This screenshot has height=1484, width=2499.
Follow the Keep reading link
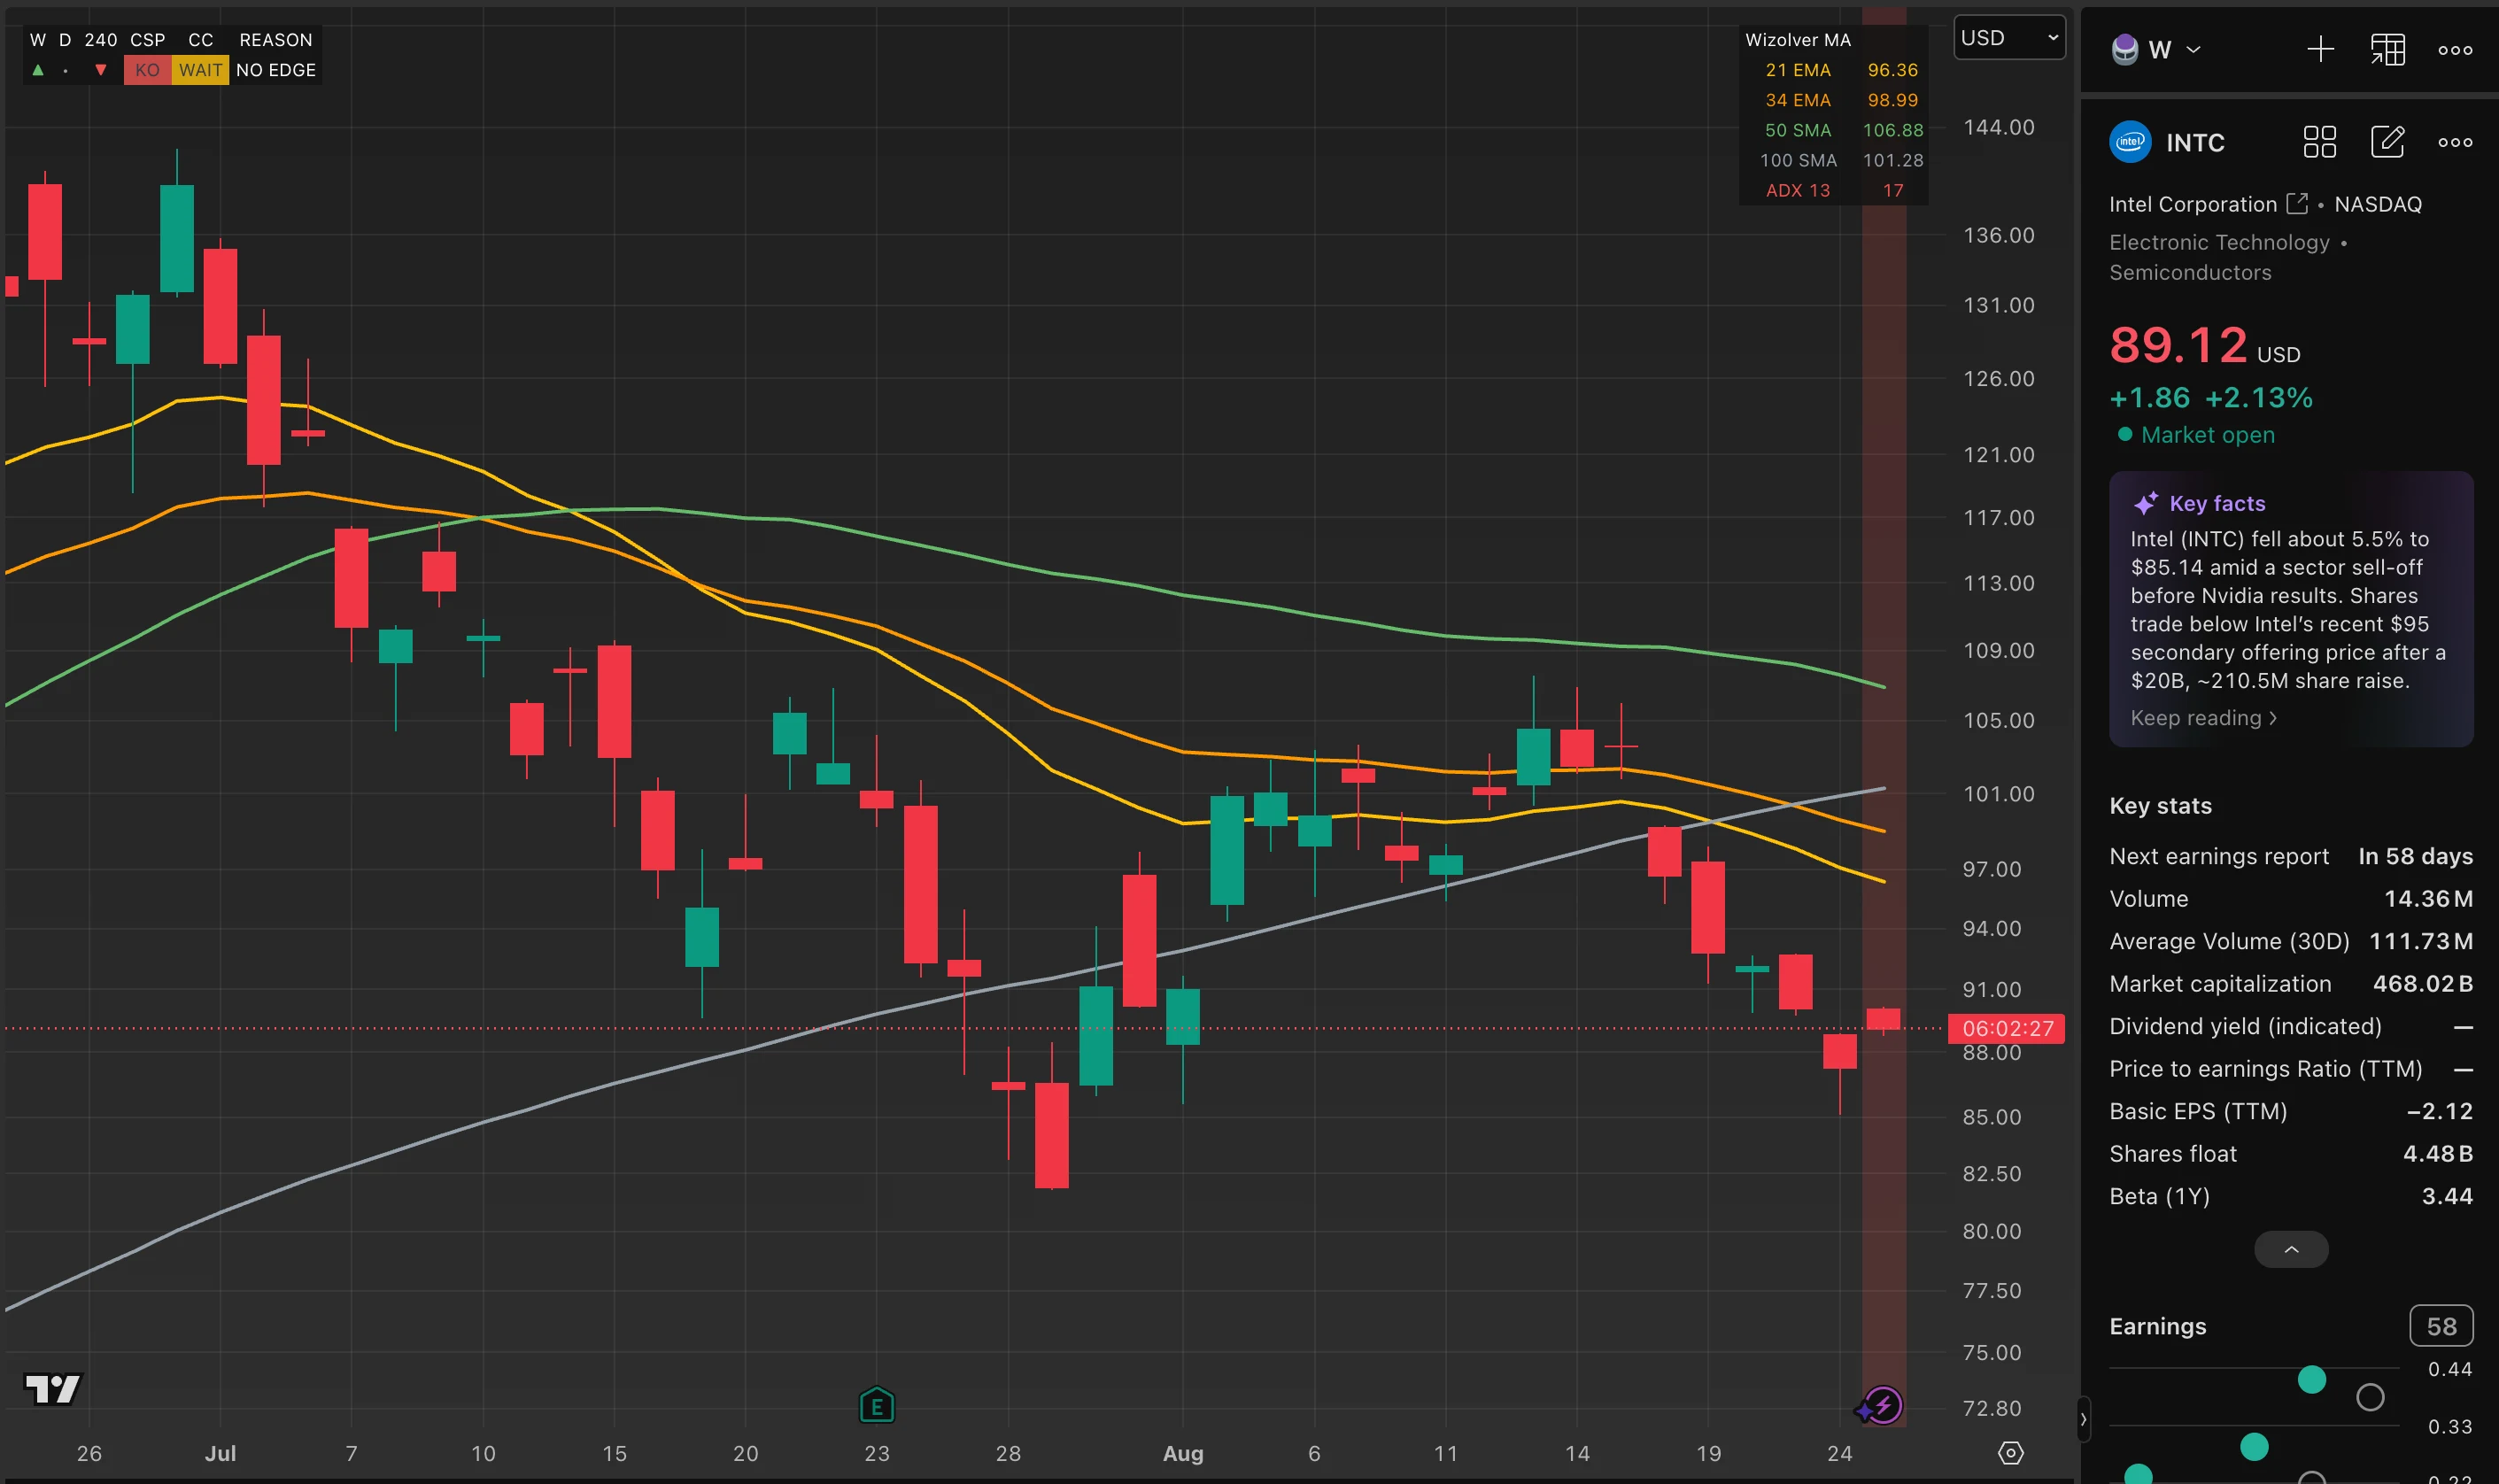click(x=2203, y=718)
